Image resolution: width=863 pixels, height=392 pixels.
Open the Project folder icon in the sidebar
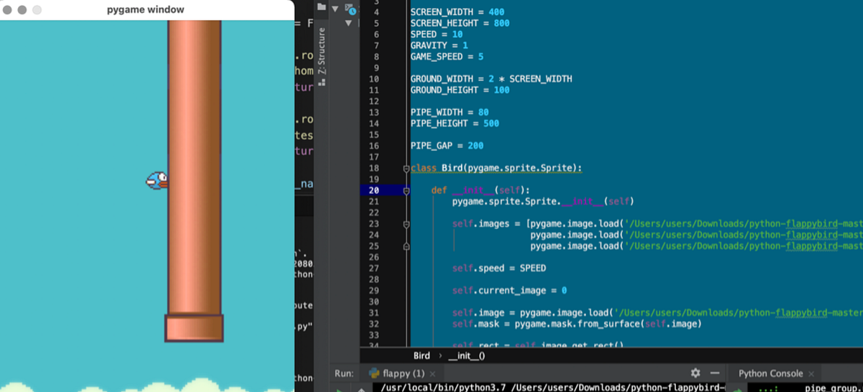tap(321, 6)
